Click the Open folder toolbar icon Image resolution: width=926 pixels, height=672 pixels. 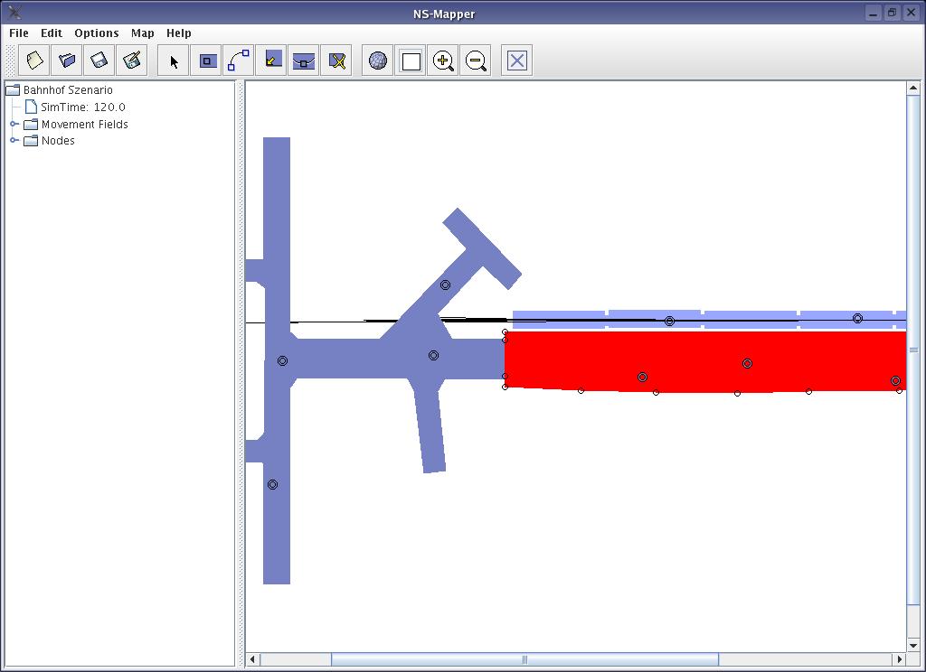click(x=67, y=61)
